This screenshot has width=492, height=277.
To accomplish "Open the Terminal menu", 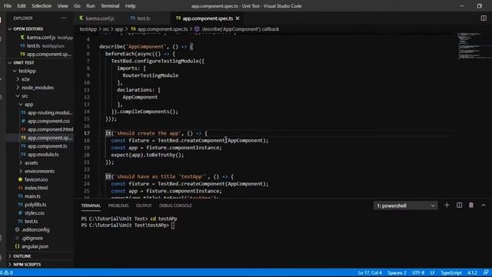I will tap(110, 6).
